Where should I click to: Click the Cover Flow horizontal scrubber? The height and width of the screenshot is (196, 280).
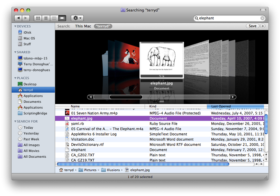(x=126, y=97)
